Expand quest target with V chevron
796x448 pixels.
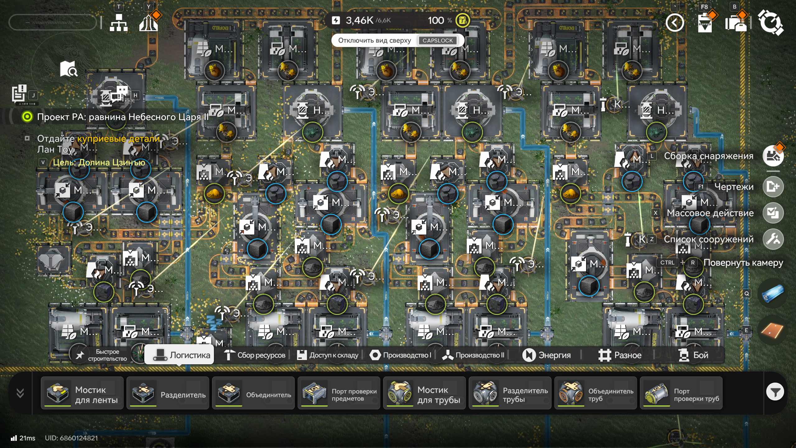click(43, 162)
